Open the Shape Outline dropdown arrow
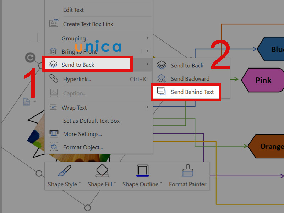284x213 pixels. tap(161, 183)
